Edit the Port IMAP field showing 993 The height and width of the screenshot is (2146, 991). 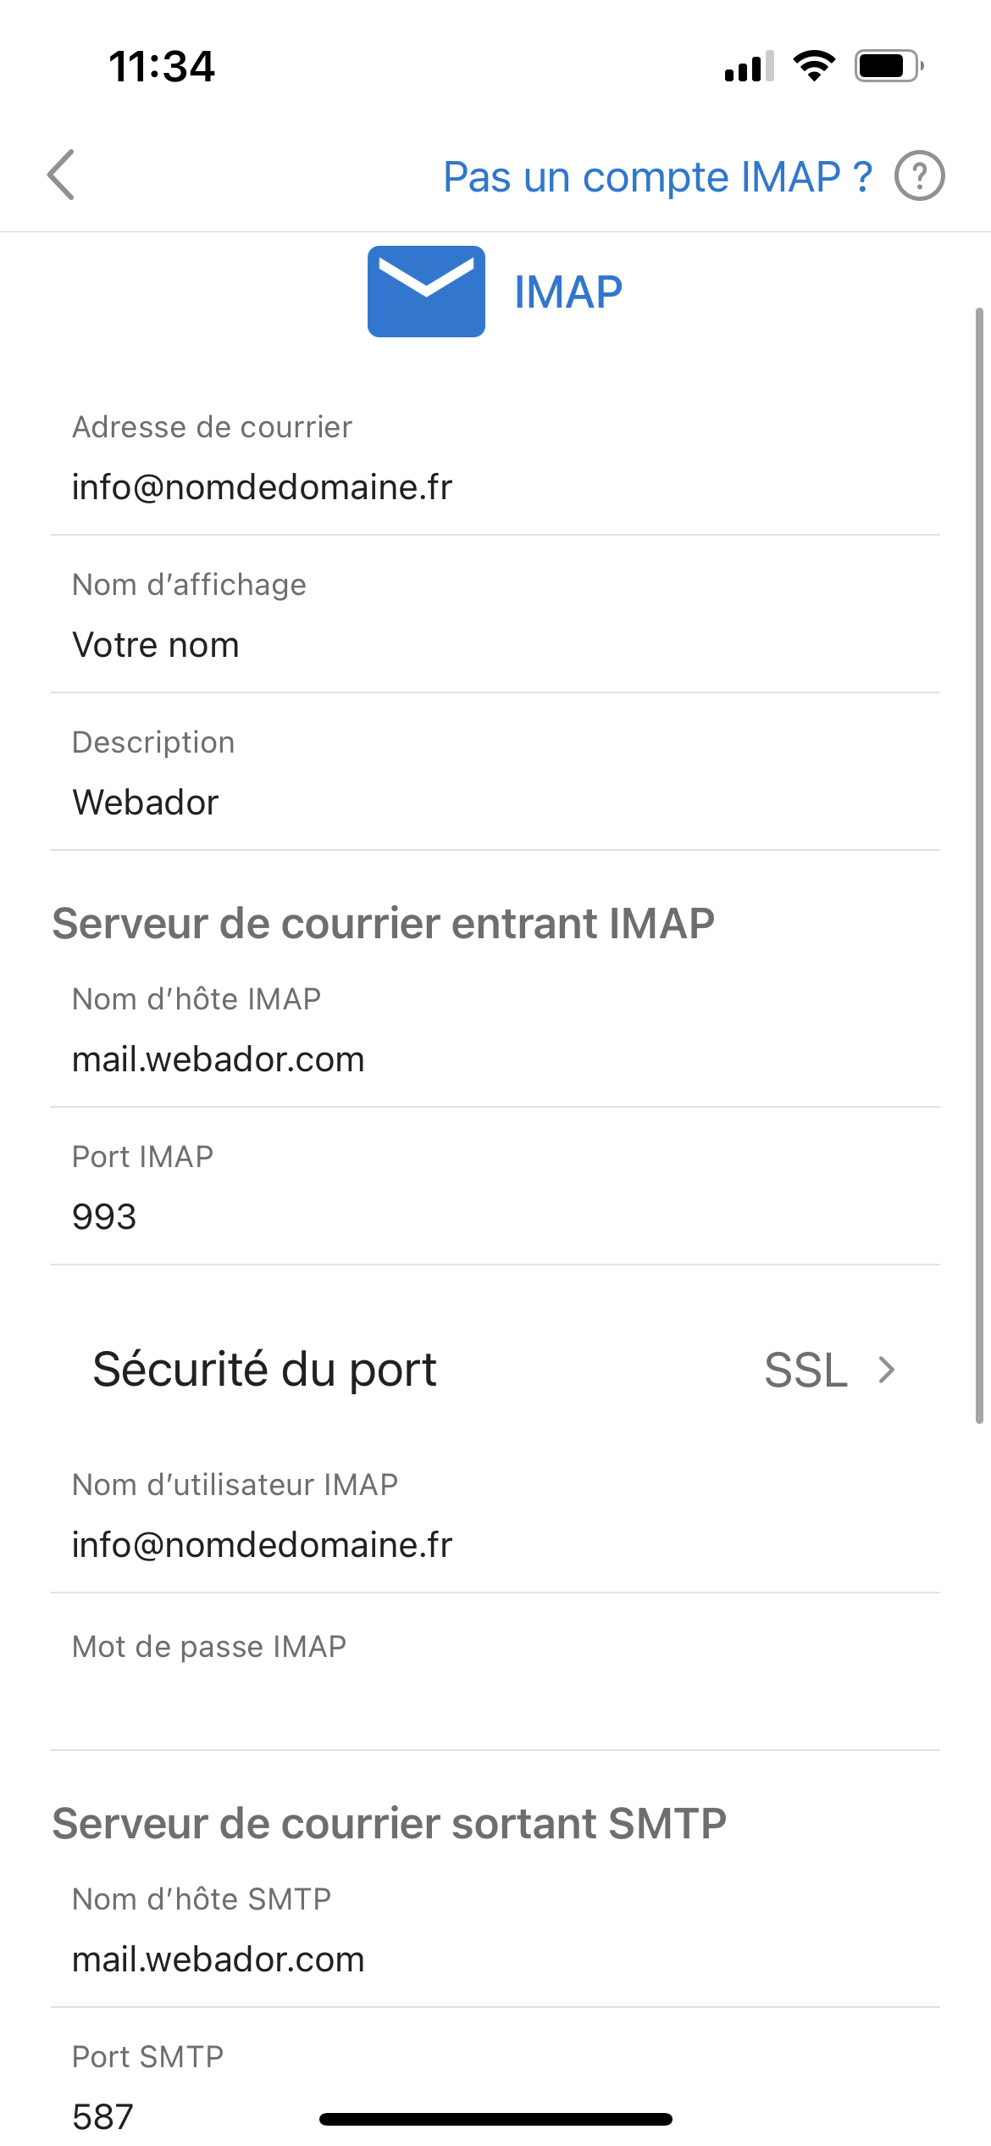[495, 1187]
